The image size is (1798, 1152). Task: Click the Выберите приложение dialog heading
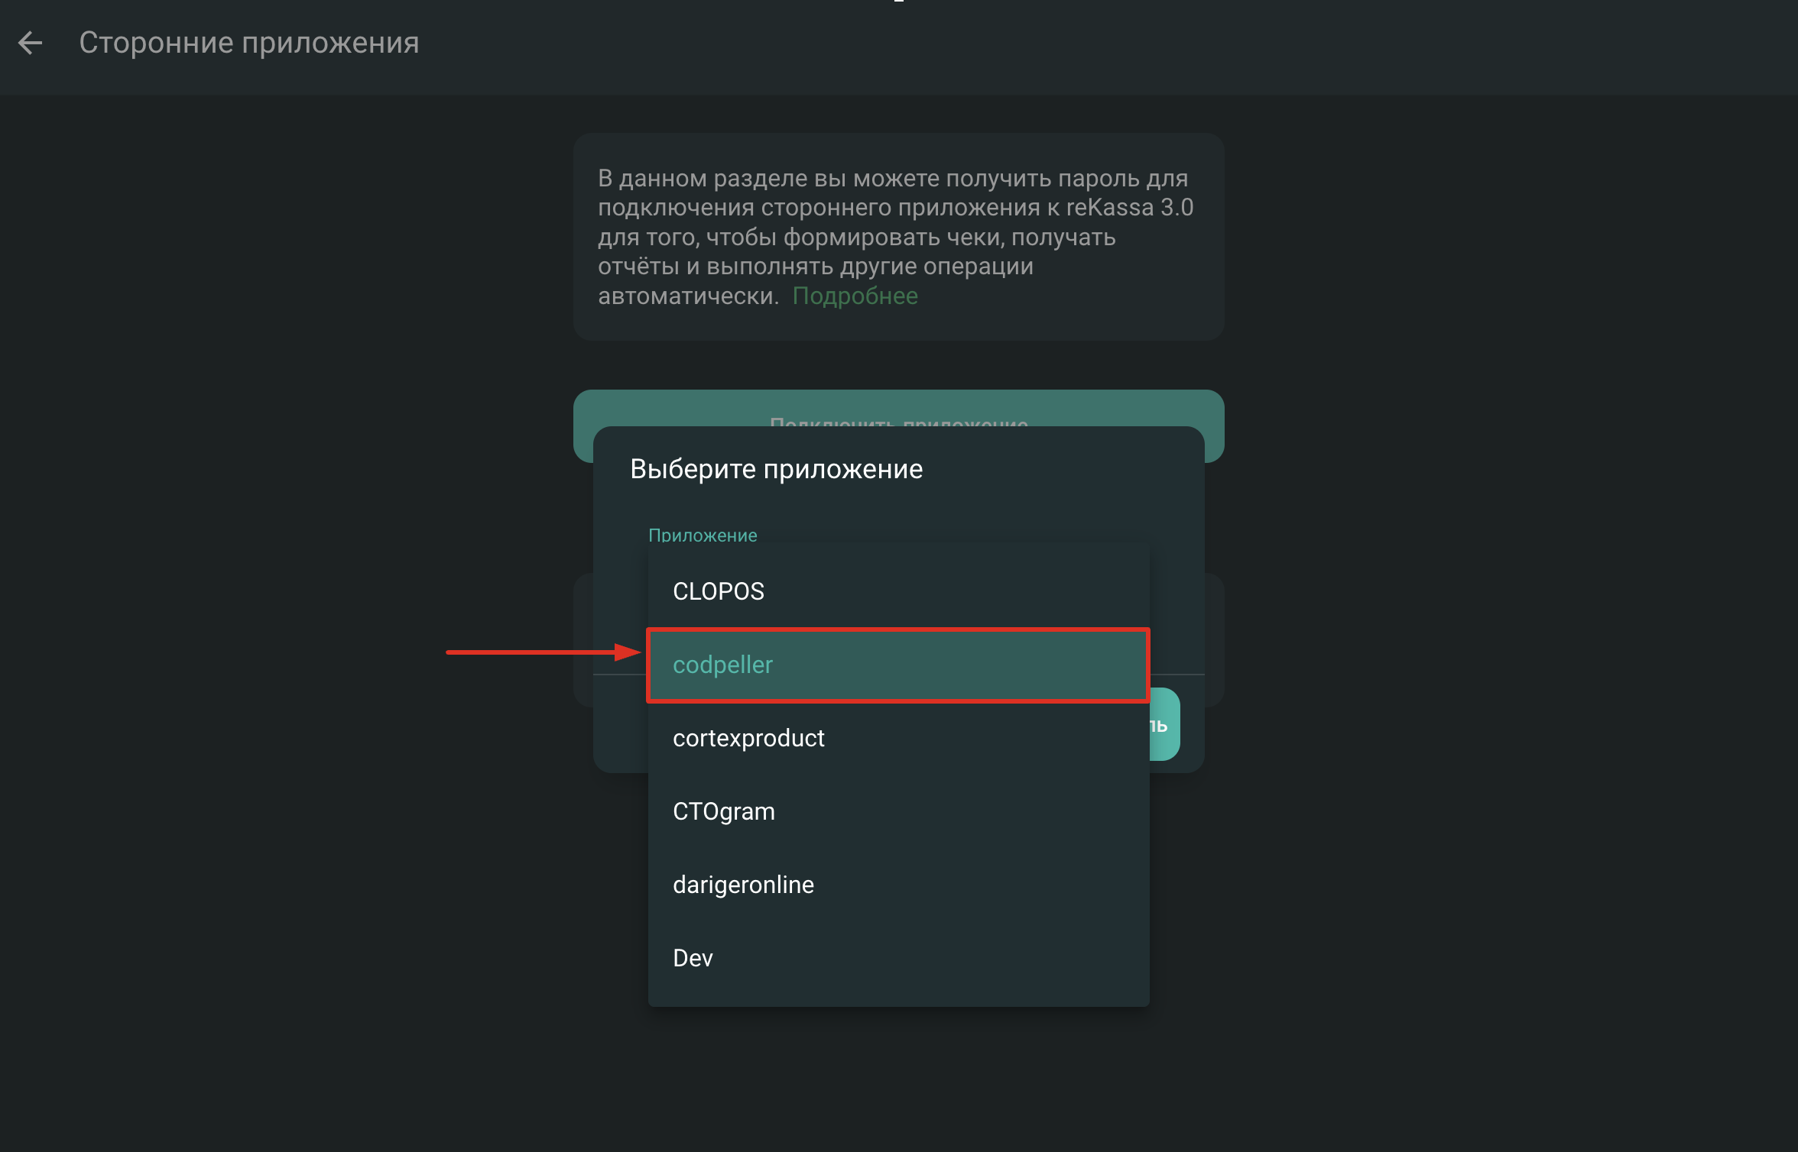776,469
